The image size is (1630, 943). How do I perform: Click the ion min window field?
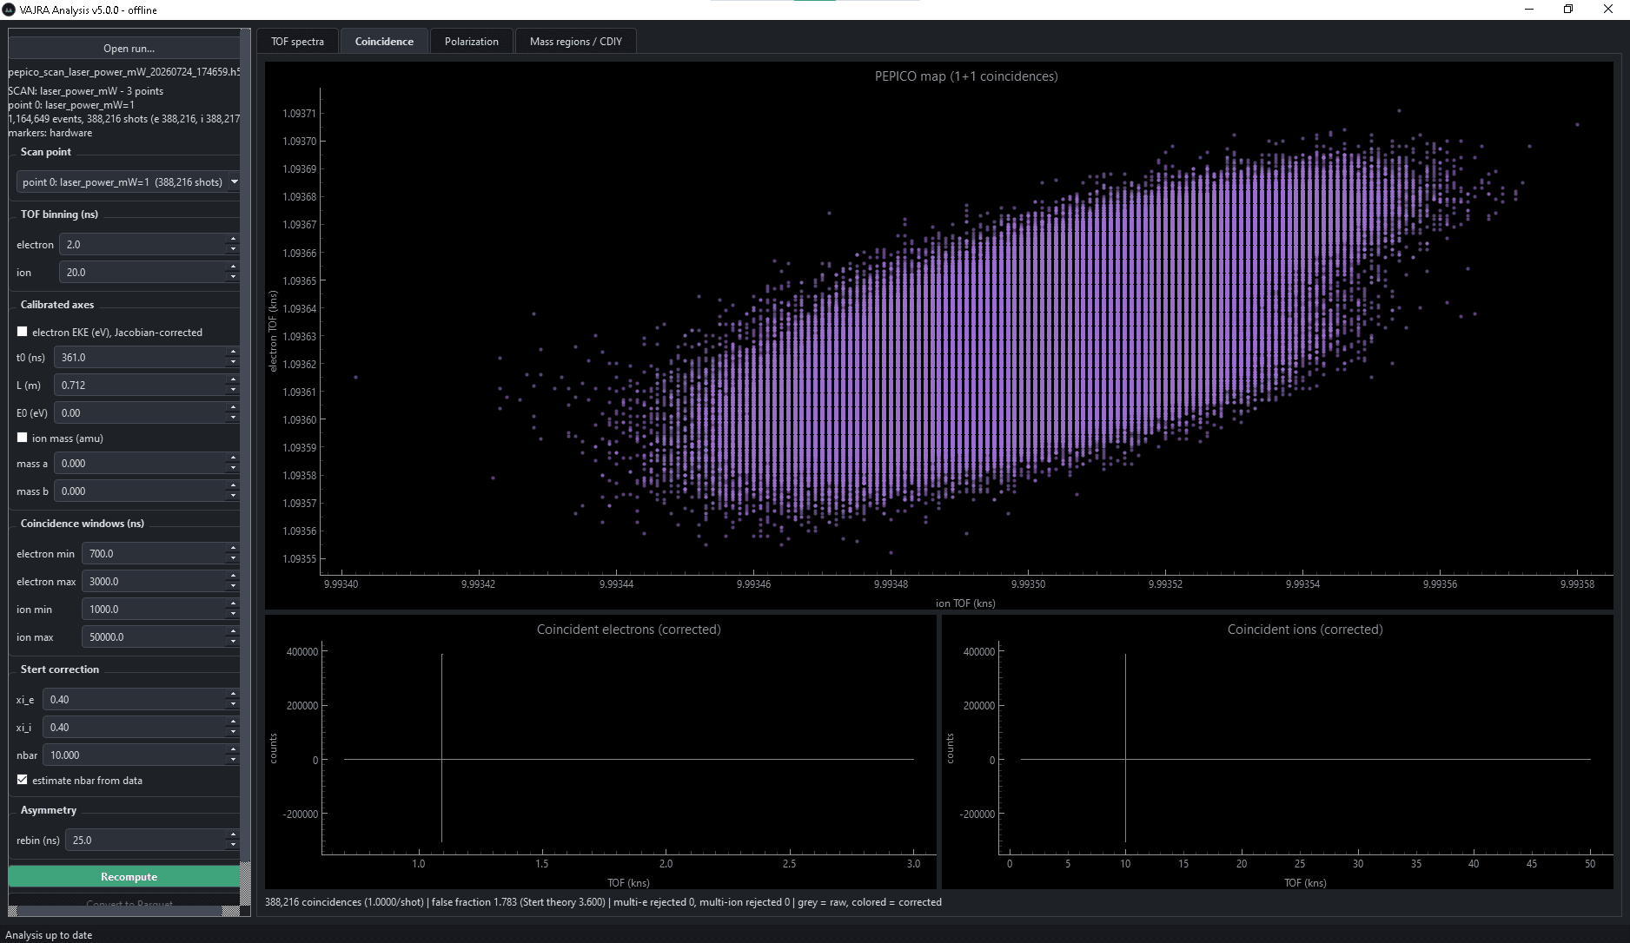(x=155, y=610)
